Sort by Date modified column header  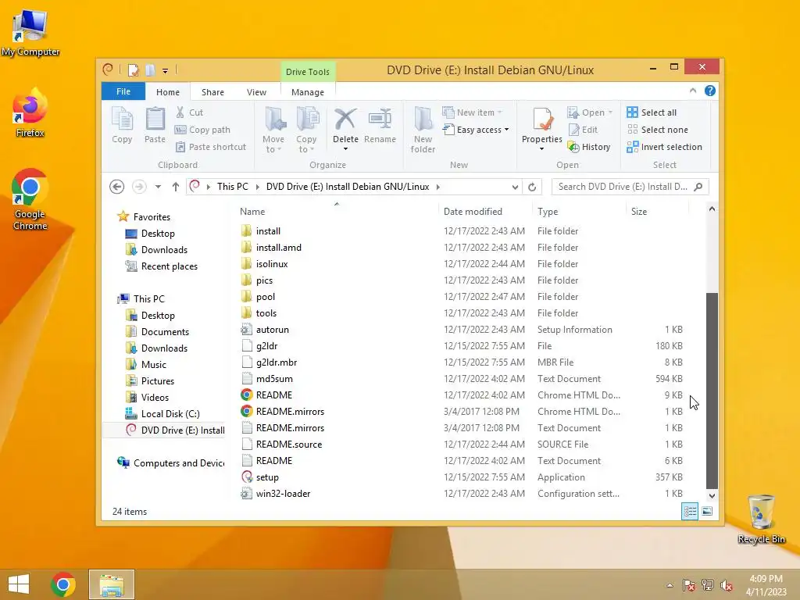(473, 212)
